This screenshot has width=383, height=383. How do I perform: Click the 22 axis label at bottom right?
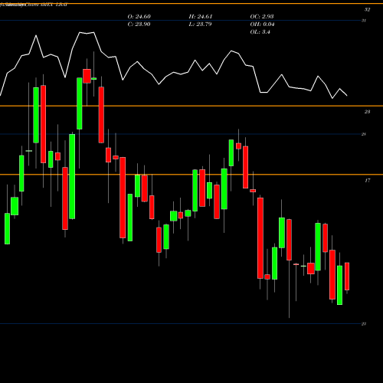pos(364,324)
